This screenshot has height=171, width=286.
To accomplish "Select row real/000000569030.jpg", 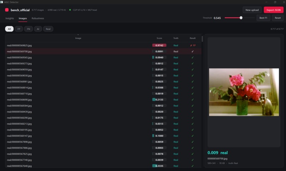I will 103,75.
